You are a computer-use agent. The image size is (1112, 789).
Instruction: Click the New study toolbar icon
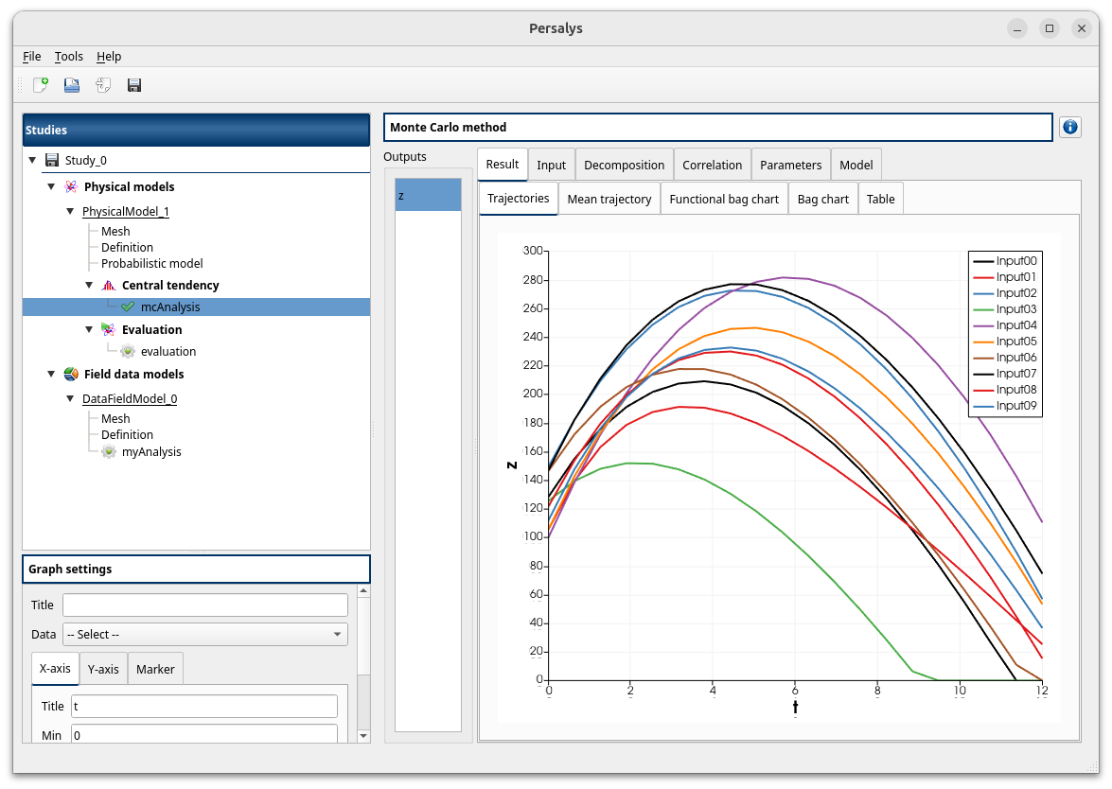pos(41,85)
